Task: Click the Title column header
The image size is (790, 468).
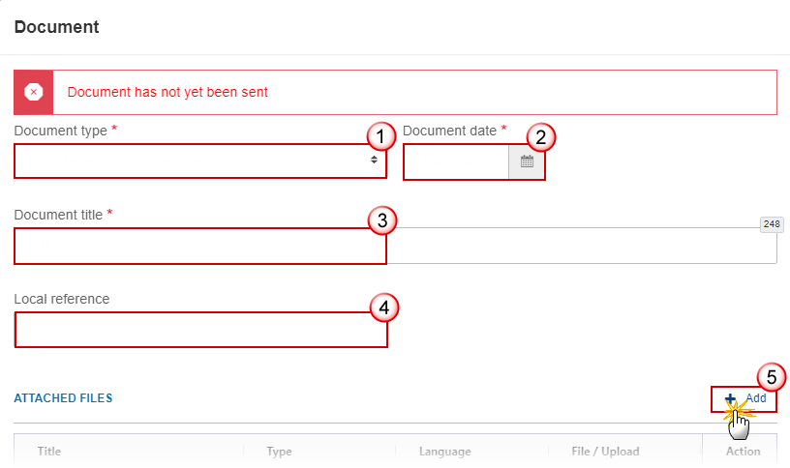Action: point(48,452)
